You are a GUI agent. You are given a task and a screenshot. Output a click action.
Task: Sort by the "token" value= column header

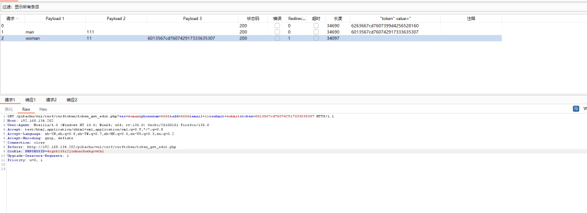(x=396, y=18)
